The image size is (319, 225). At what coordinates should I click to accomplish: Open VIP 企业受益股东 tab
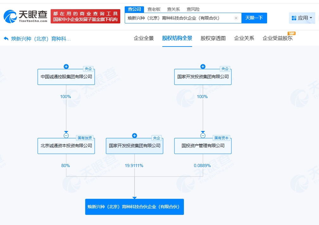coord(278,38)
